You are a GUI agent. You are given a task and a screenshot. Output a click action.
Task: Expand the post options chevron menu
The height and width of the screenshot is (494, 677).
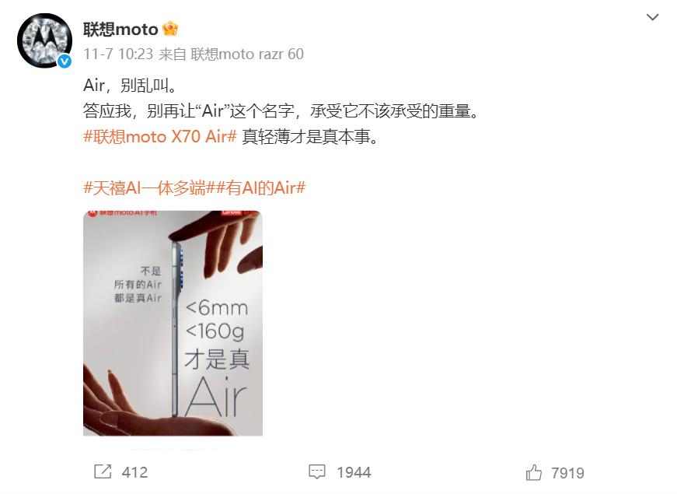[652, 17]
